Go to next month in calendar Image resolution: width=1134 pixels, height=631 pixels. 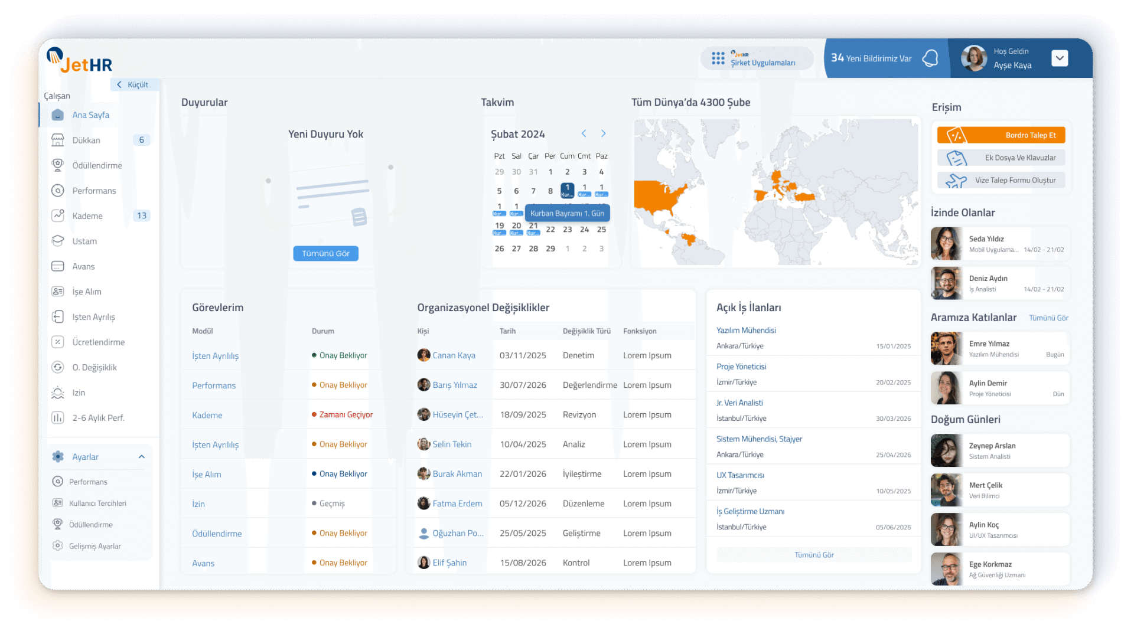[x=603, y=134]
